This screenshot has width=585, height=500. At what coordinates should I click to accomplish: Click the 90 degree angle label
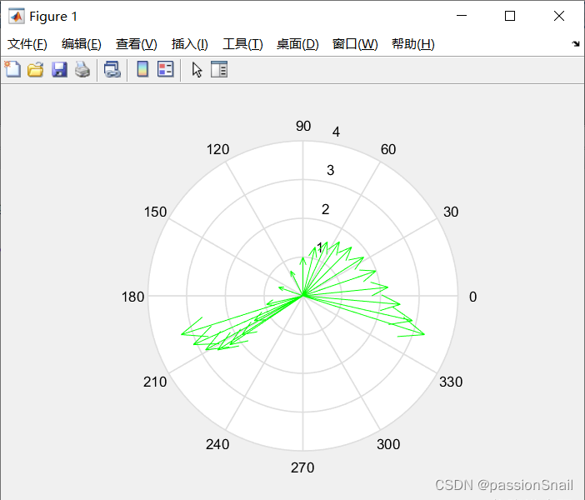[303, 126]
